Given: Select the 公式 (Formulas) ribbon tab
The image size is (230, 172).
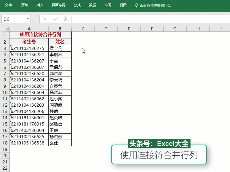Looking at the screenshot, I should [x=77, y=5].
